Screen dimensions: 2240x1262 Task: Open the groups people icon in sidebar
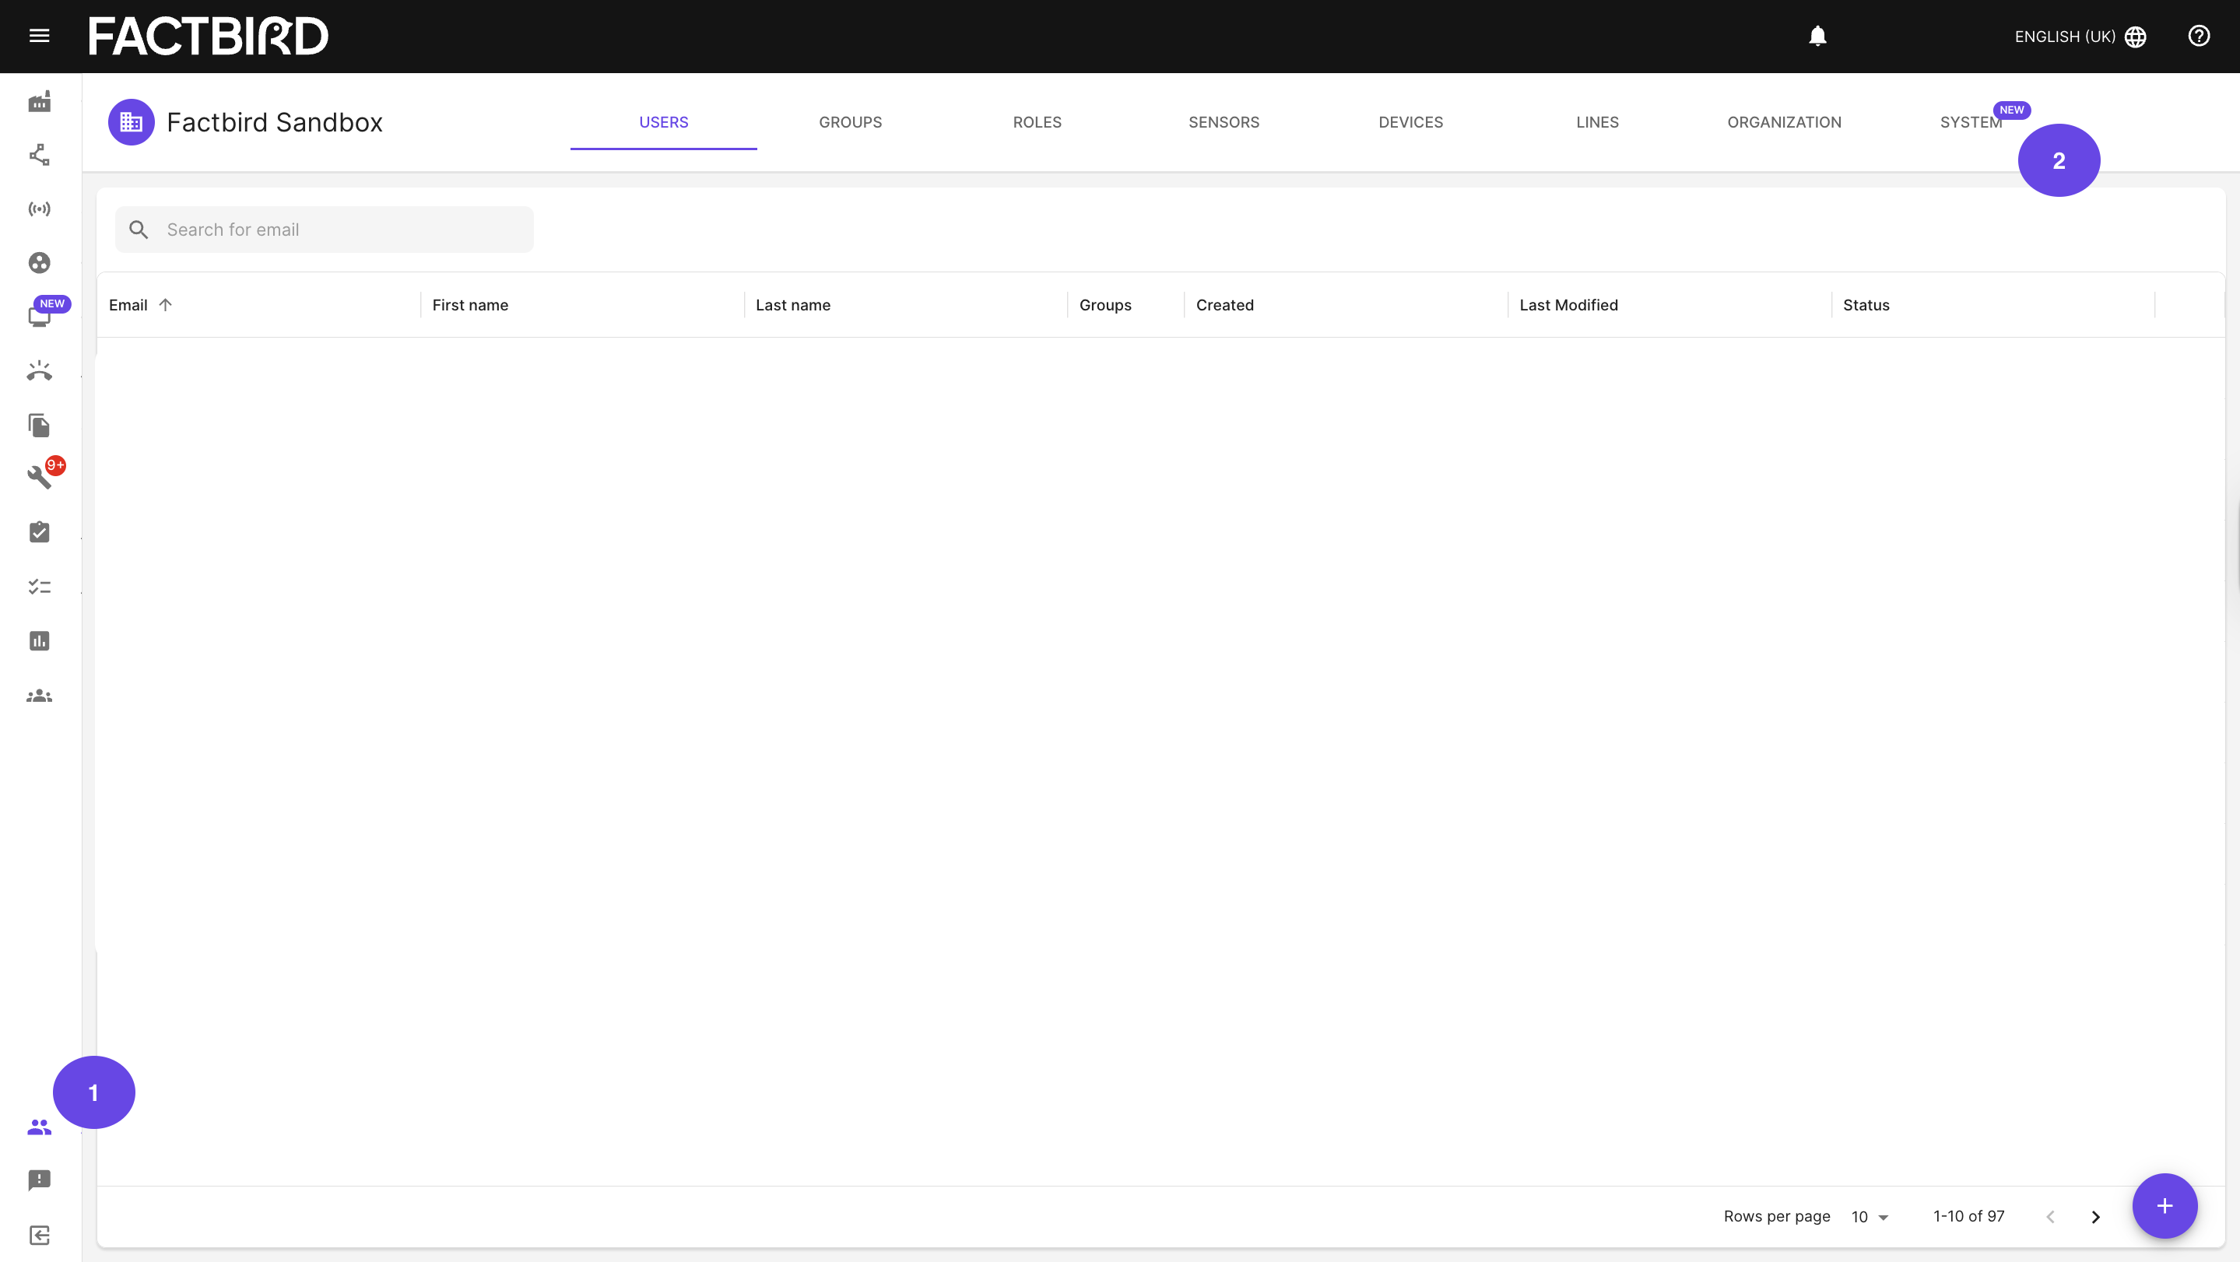click(39, 696)
